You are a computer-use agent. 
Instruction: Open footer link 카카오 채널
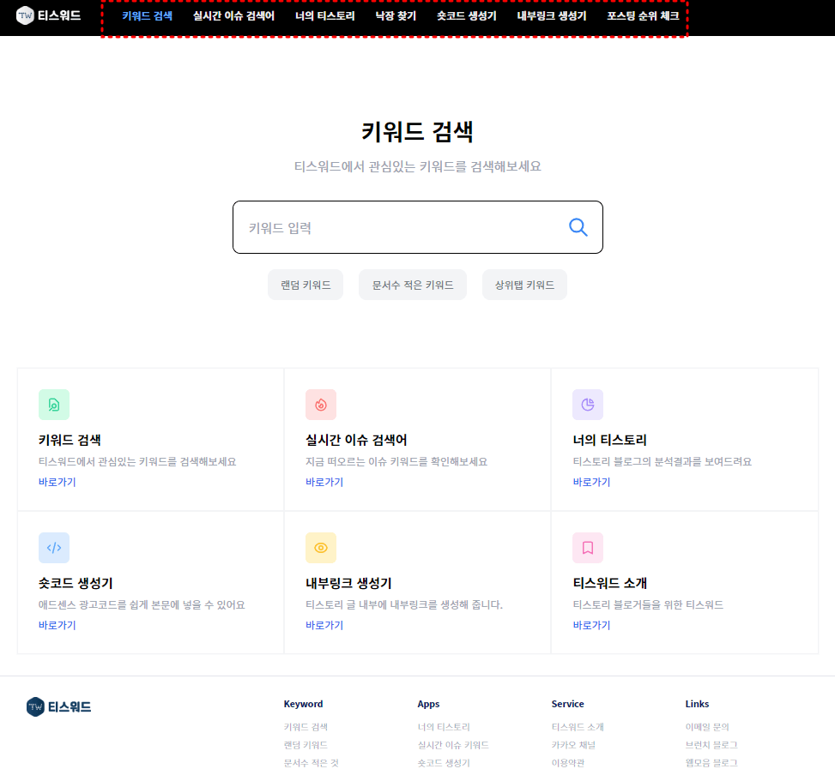pyautogui.click(x=573, y=745)
